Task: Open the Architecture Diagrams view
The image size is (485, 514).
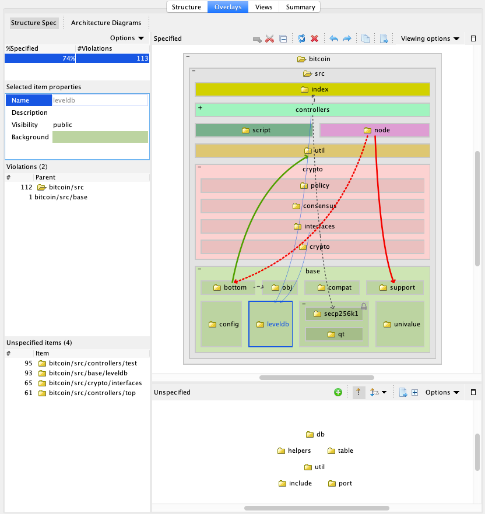Action: (106, 23)
